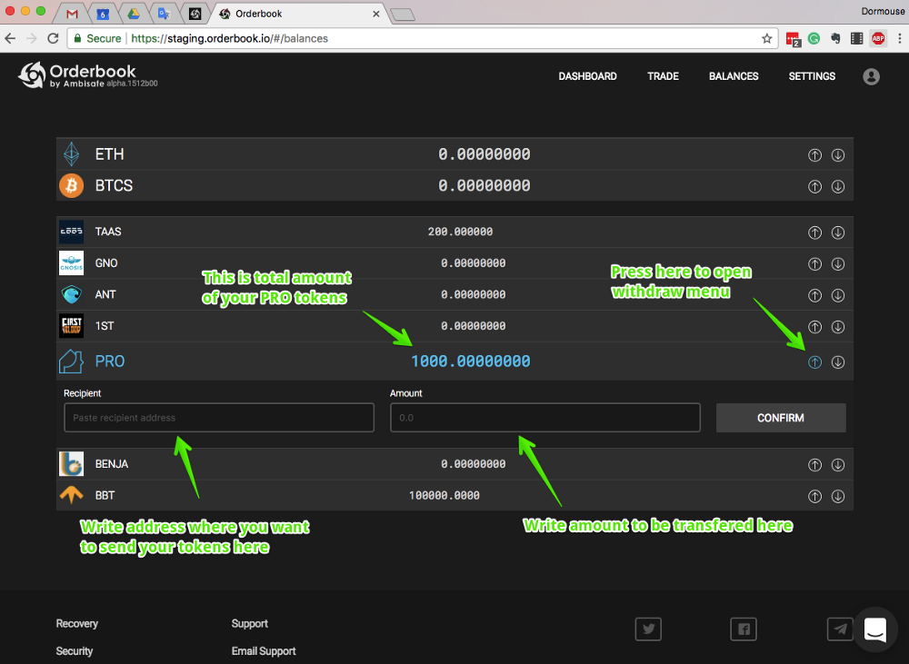909x664 pixels.
Task: Focus the Recipient address field
Action: pyautogui.click(x=219, y=418)
